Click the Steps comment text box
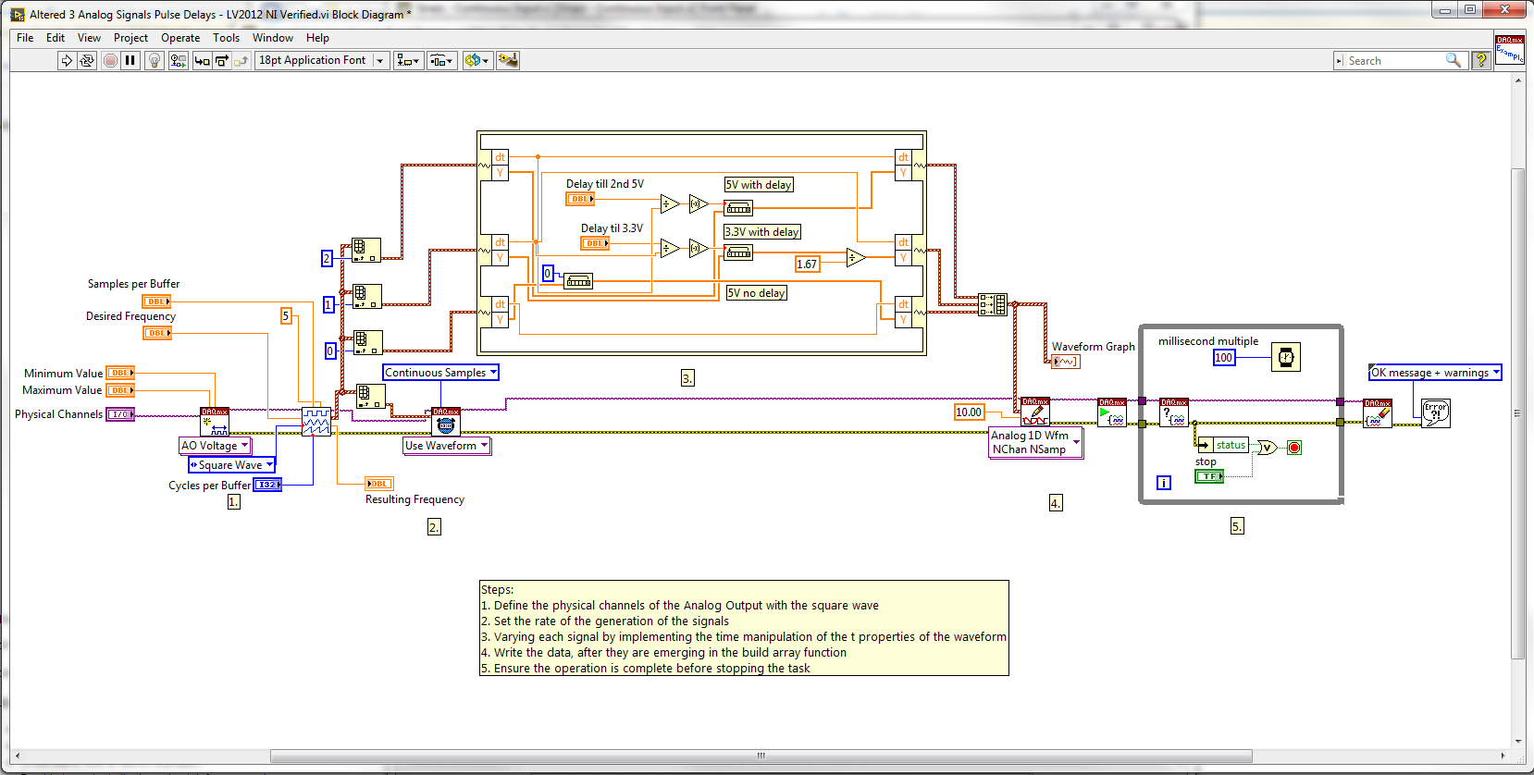Screen dimensions: 1534x775 (744, 628)
